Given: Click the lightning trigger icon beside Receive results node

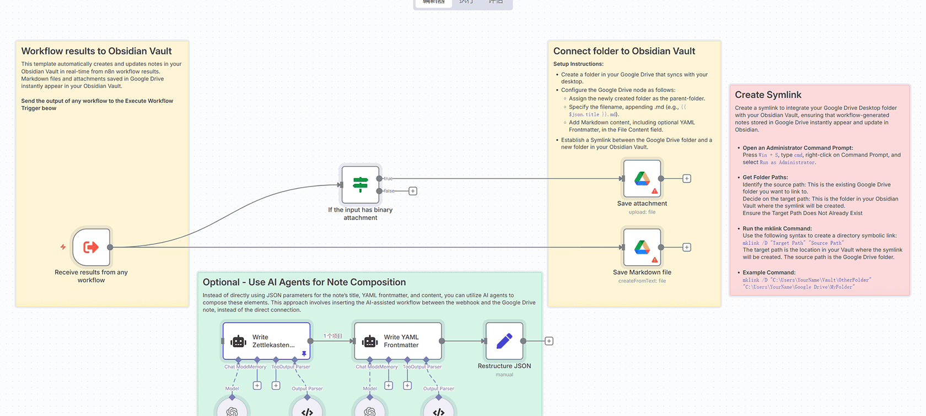Looking at the screenshot, I should coord(63,247).
